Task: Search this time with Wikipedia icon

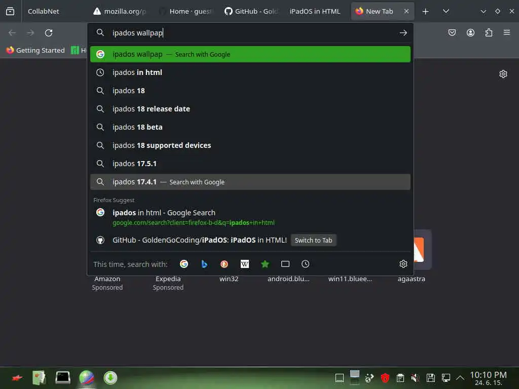Action: (x=245, y=264)
